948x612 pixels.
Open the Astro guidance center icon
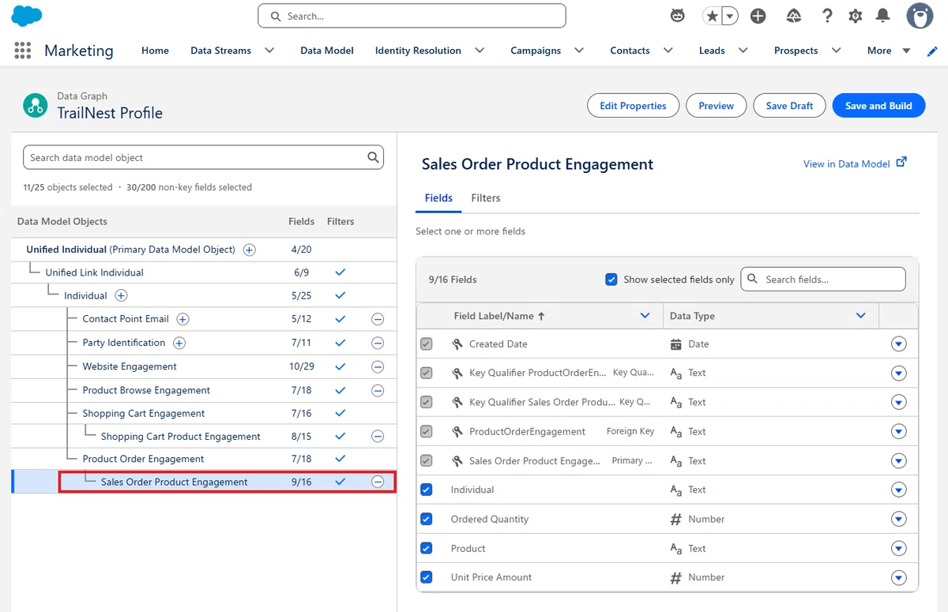[677, 16]
